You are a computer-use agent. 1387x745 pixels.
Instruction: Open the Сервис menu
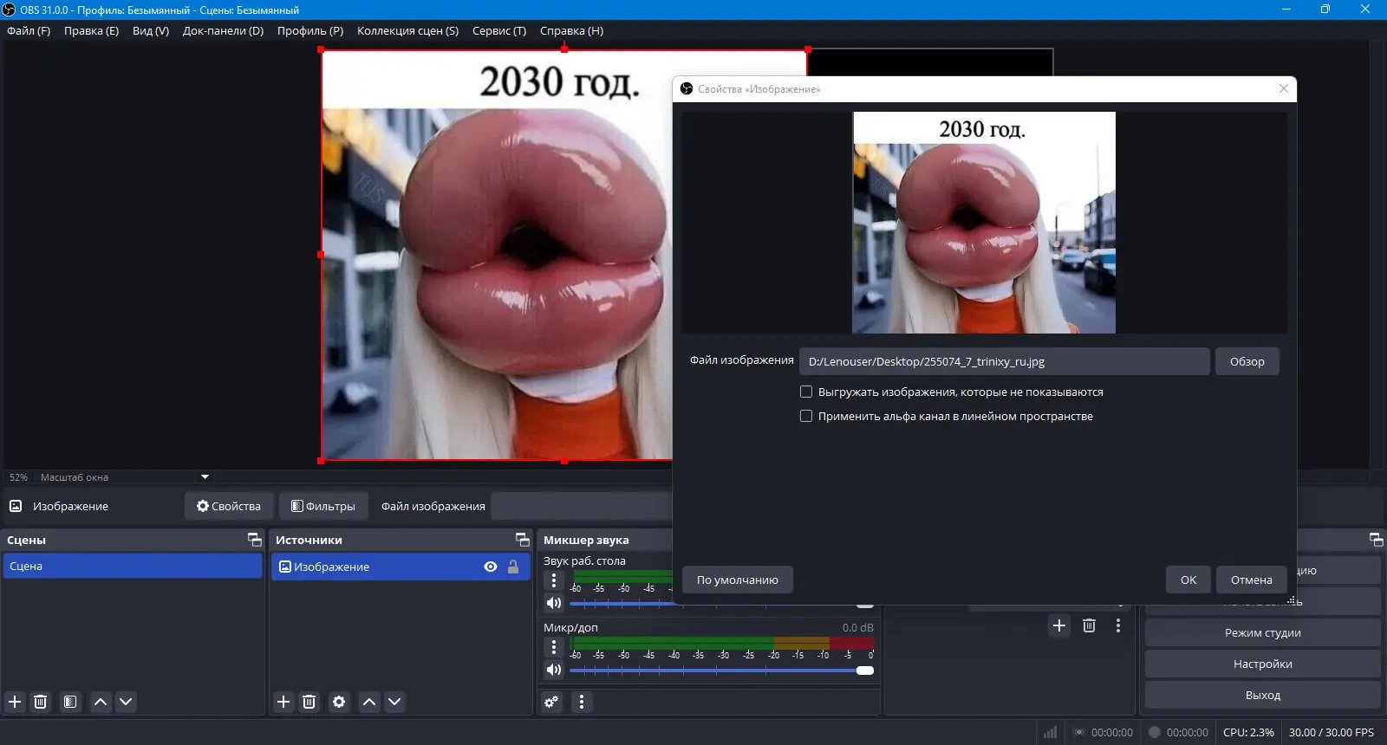(498, 30)
